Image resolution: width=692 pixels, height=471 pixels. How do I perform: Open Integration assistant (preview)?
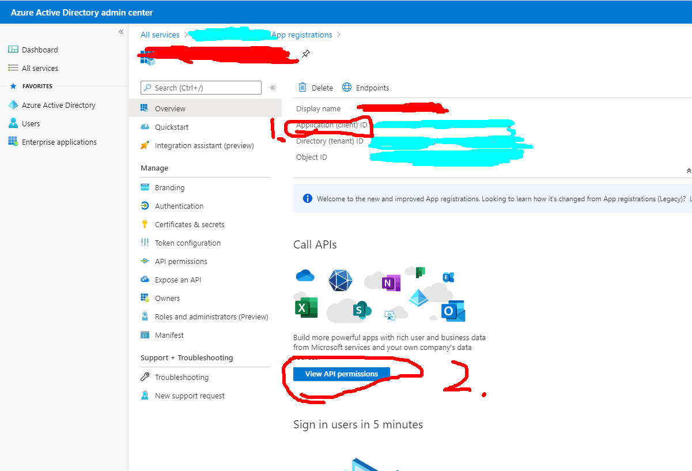(205, 145)
